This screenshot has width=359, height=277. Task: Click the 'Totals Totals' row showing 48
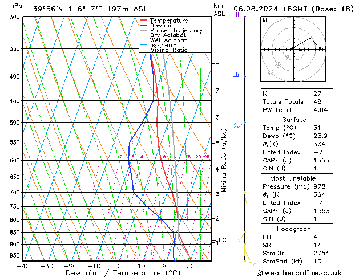pos(297,101)
